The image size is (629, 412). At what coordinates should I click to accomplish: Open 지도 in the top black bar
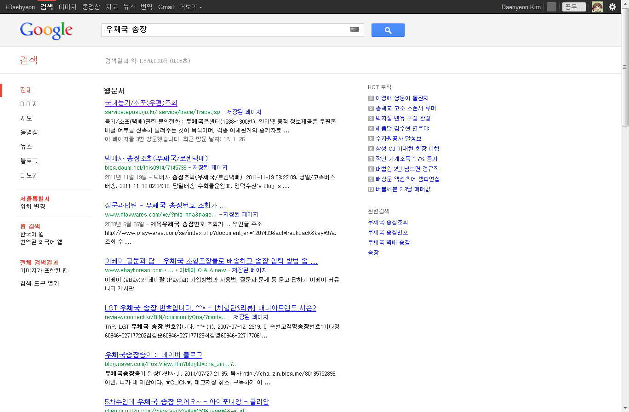(x=112, y=7)
